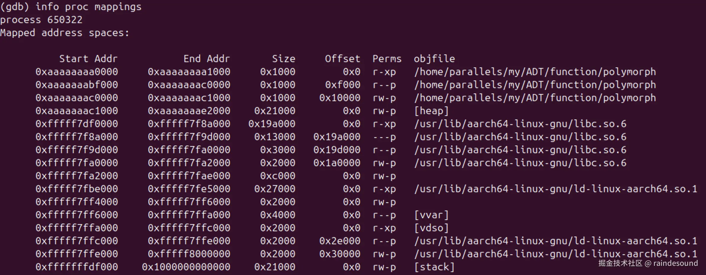Click the offset value 0x2e000
The image size is (706, 275).
pyautogui.click(x=340, y=241)
